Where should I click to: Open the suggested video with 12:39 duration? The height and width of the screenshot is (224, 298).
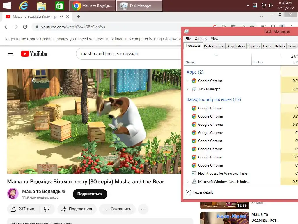[224, 205]
